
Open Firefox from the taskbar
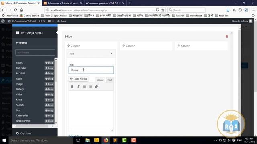pyautogui.click(x=106, y=140)
